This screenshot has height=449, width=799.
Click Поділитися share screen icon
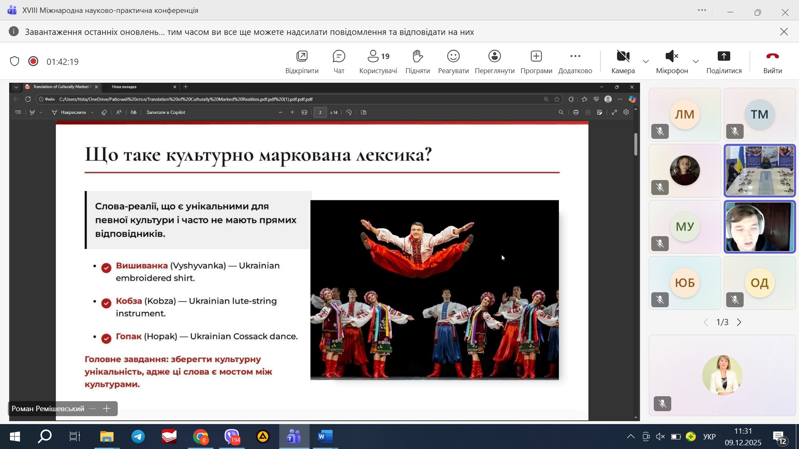click(x=724, y=57)
